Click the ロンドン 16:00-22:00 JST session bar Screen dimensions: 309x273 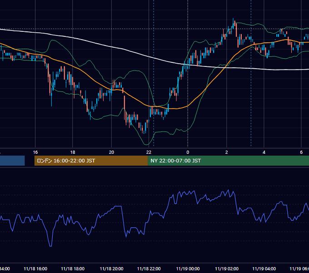[x=91, y=161]
